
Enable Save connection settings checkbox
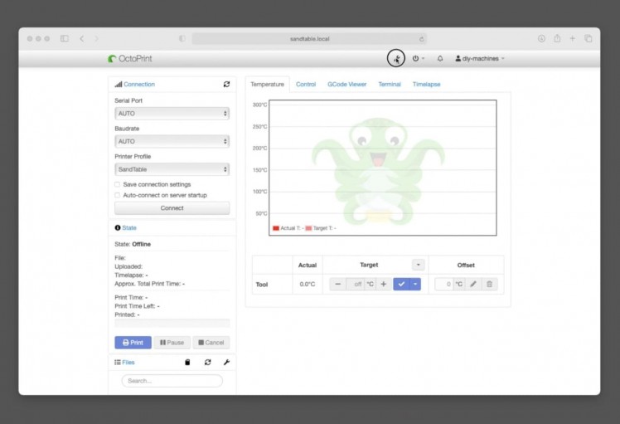pos(117,184)
